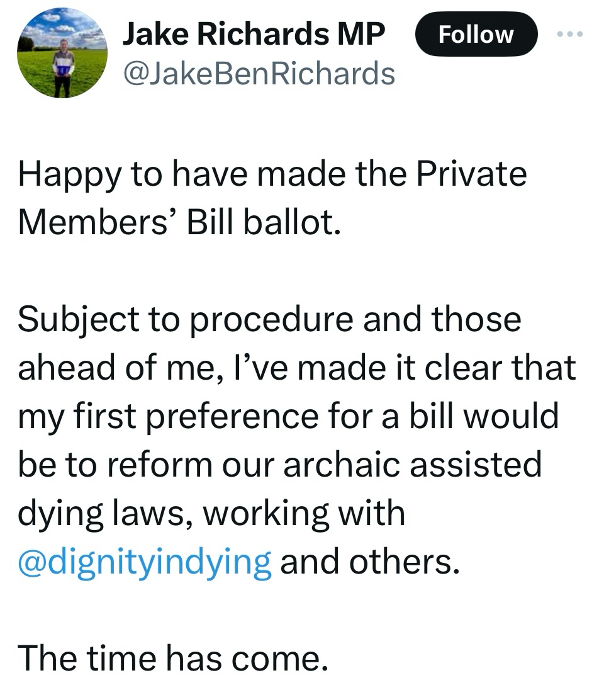Click the line "be to reform our archaic assisted"

279,464
